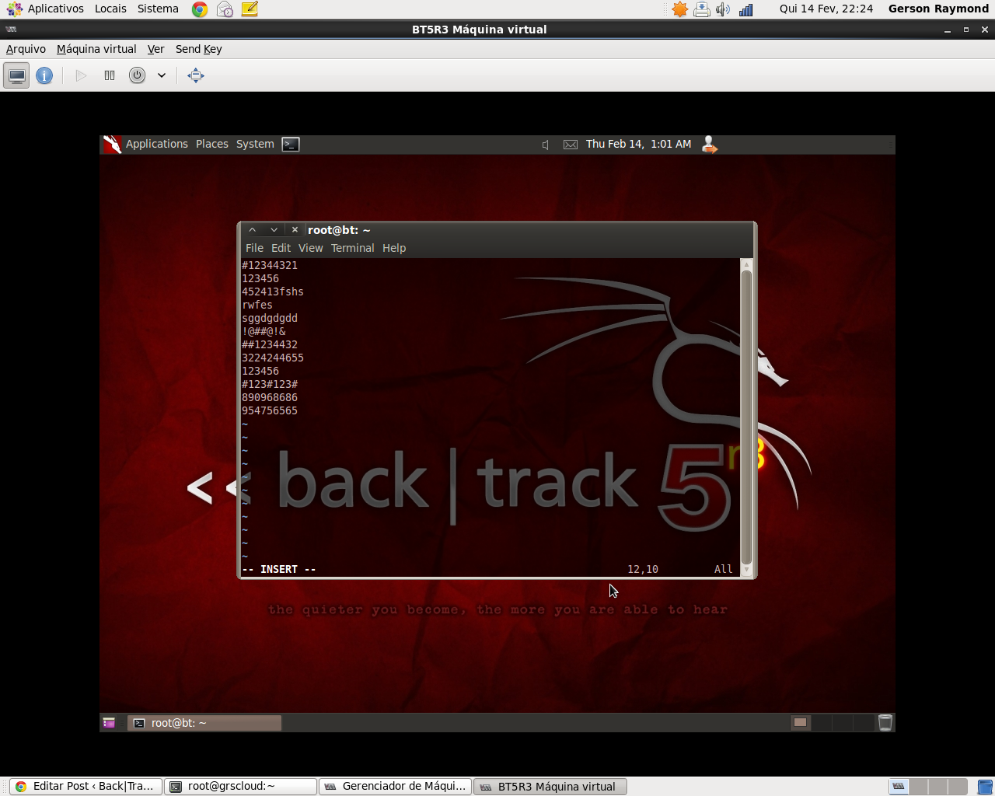Open the guest clock Thu Feb 14
The height and width of the screenshot is (796, 995).
tap(638, 144)
